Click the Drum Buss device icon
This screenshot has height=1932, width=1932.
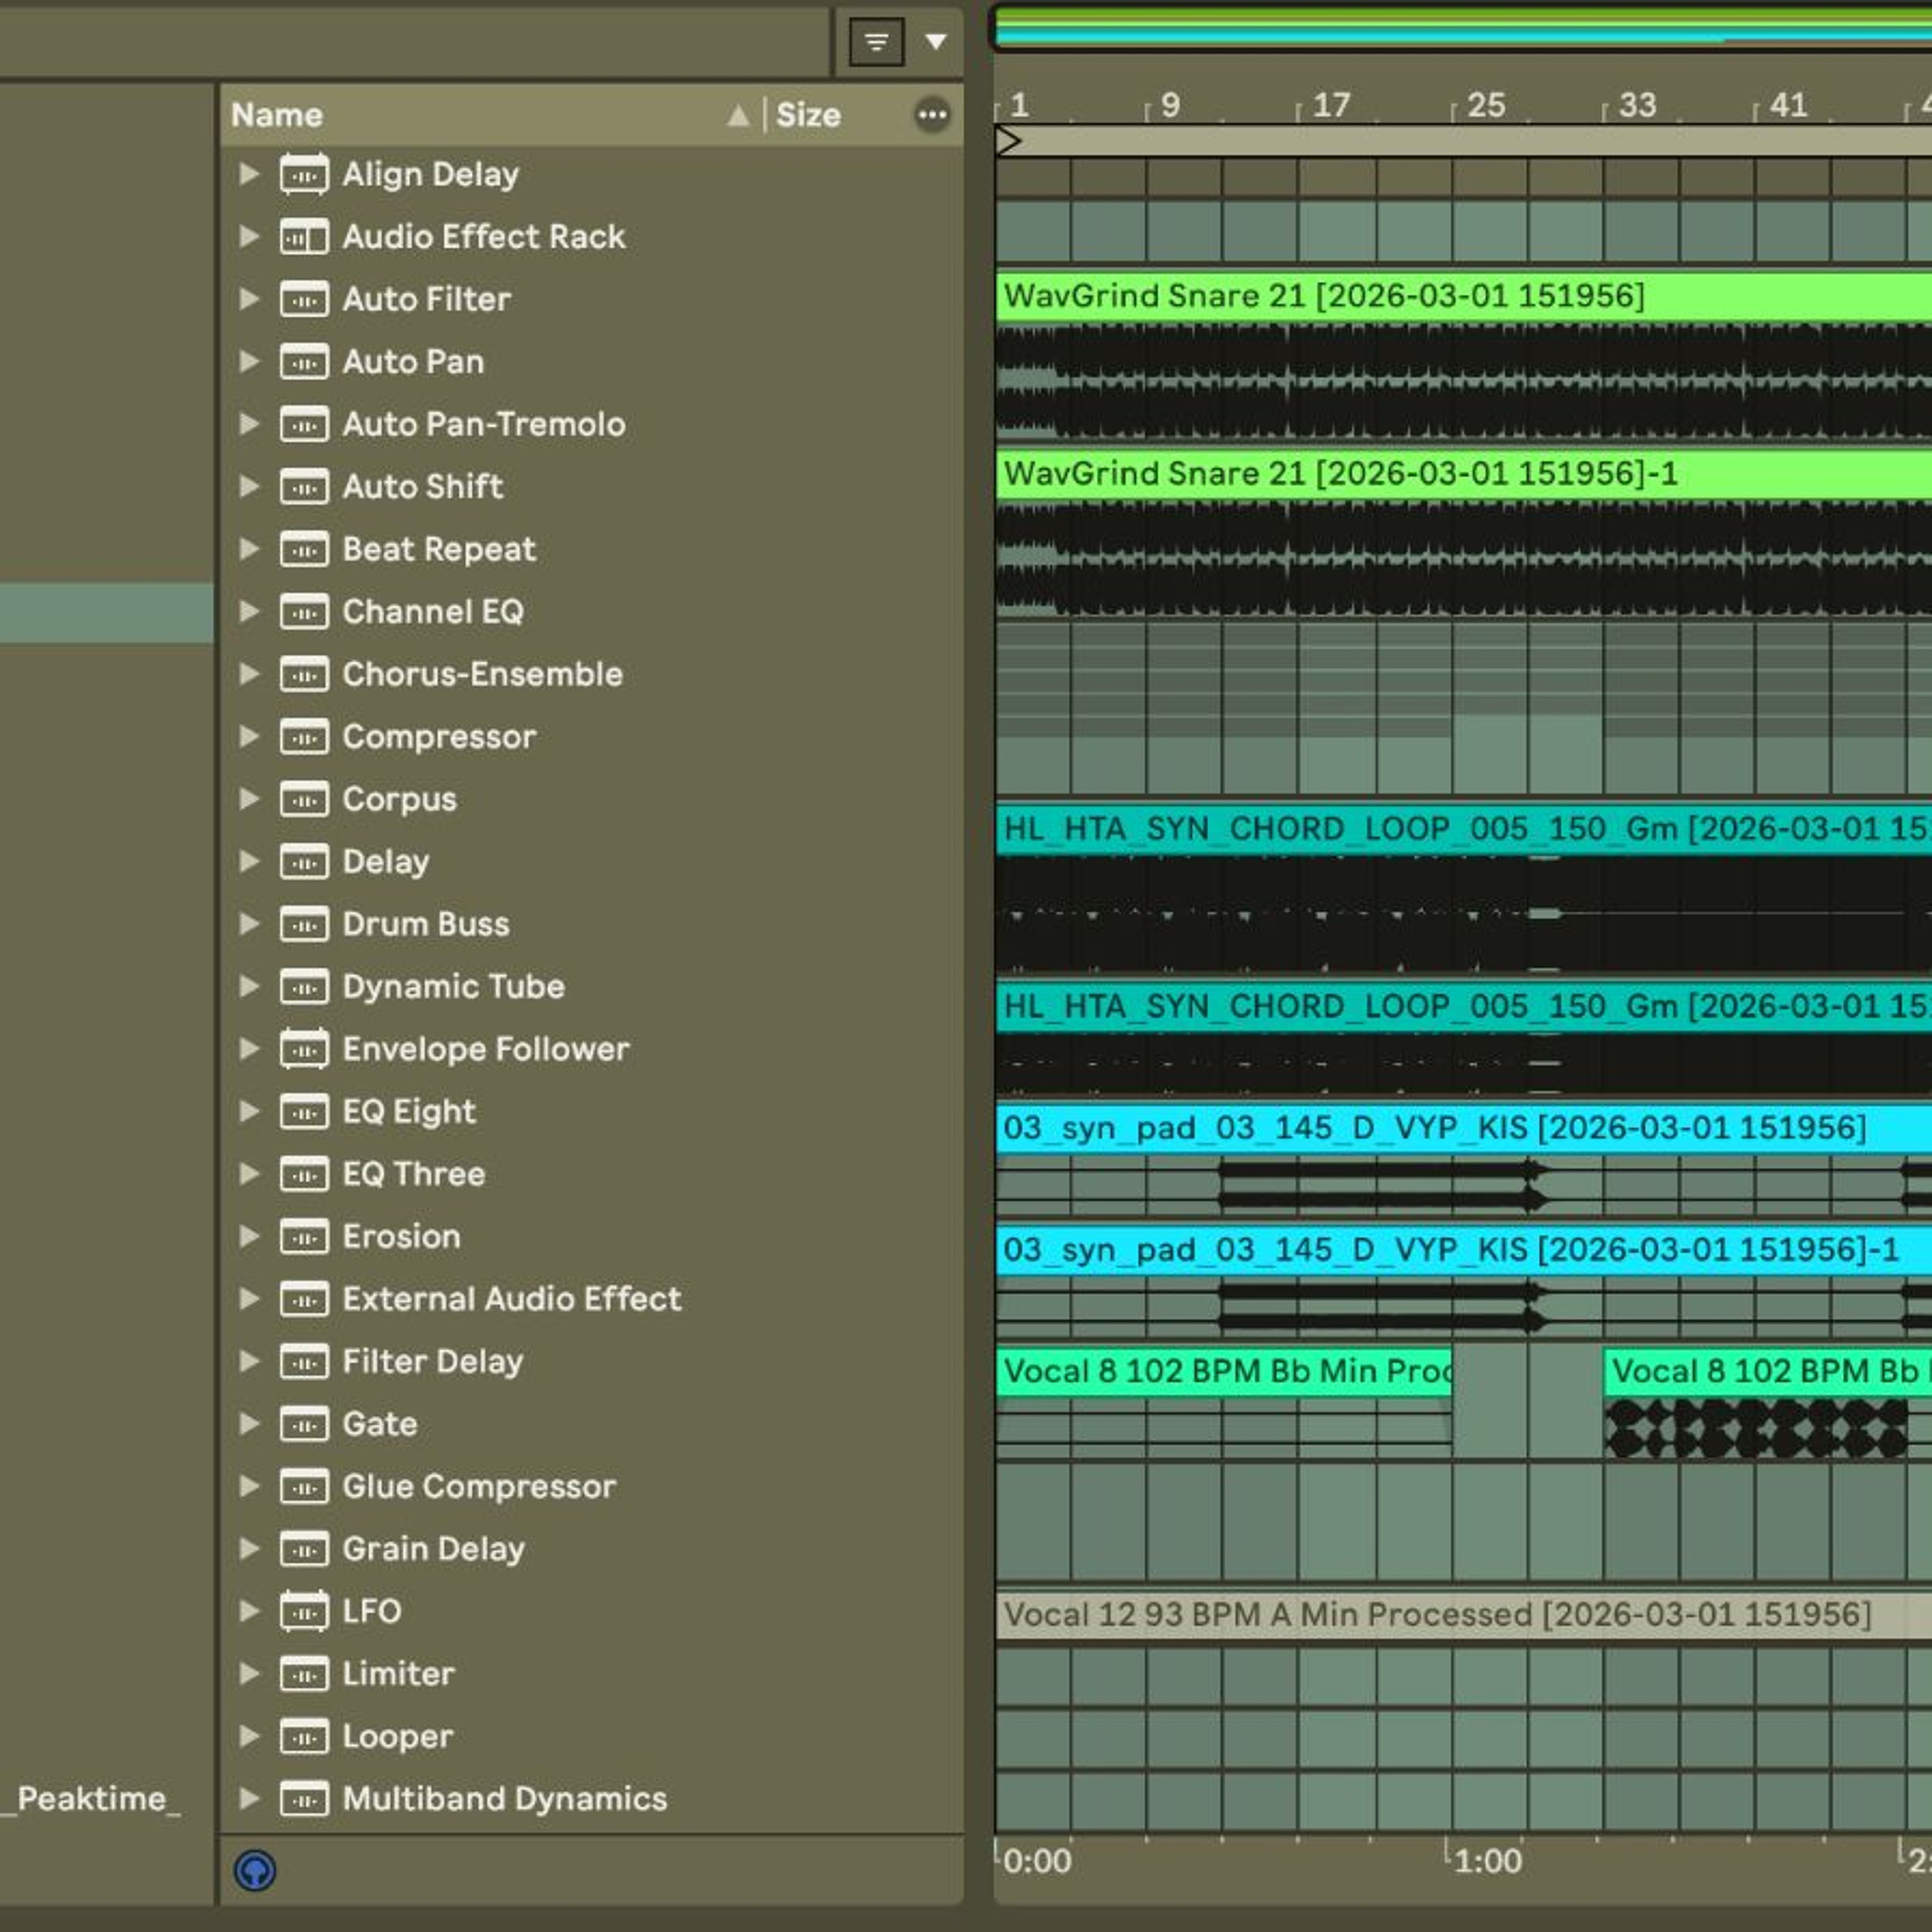tap(304, 924)
